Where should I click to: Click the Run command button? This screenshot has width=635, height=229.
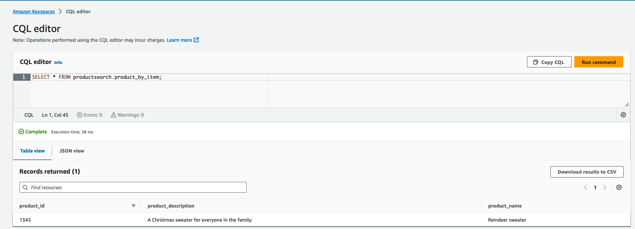(599, 62)
